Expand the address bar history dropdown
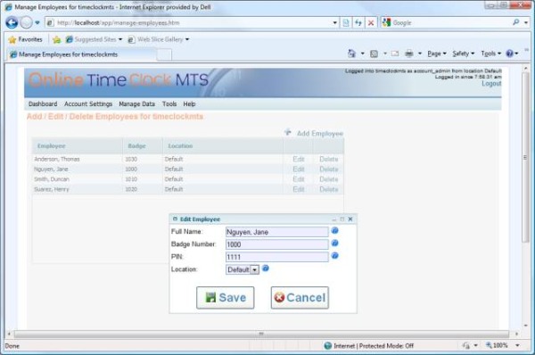The image size is (535, 355). pos(334,23)
